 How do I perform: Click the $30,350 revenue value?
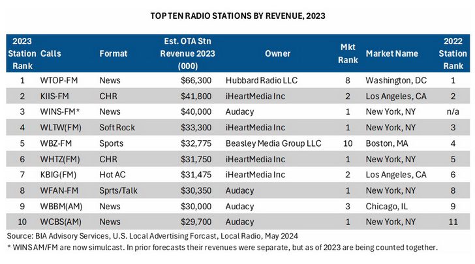click(x=196, y=190)
